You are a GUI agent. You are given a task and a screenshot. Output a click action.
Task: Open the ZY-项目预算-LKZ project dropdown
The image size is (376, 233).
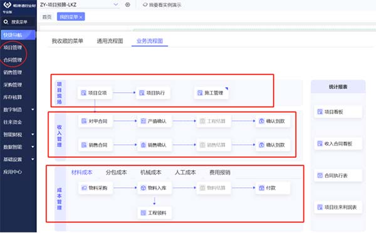pyautogui.click(x=79, y=4)
